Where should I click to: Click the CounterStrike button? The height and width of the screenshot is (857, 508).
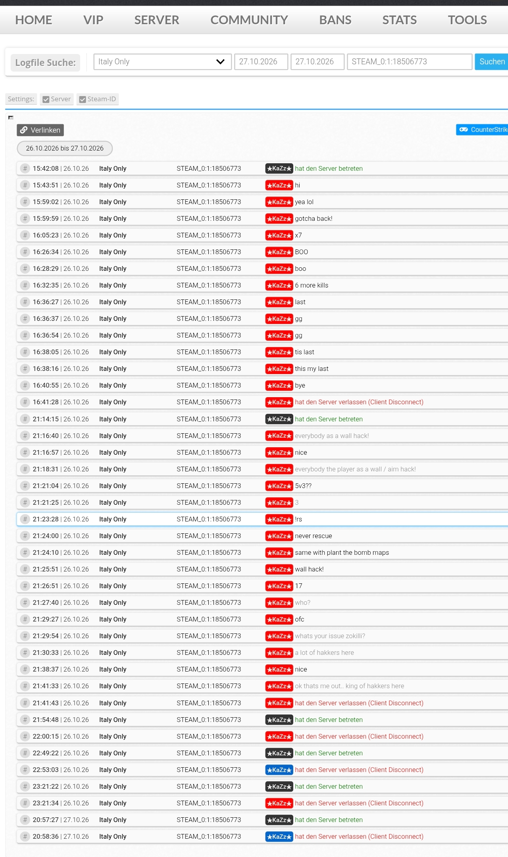[482, 129]
